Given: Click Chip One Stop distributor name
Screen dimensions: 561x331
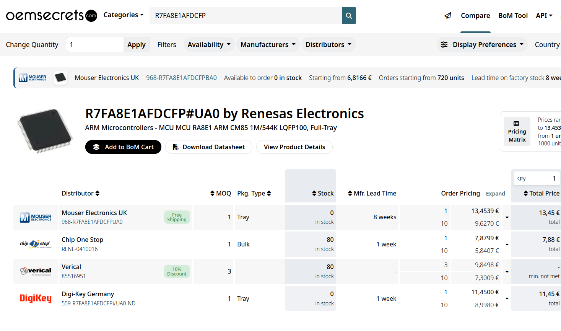Looking at the screenshot, I should (x=83, y=240).
